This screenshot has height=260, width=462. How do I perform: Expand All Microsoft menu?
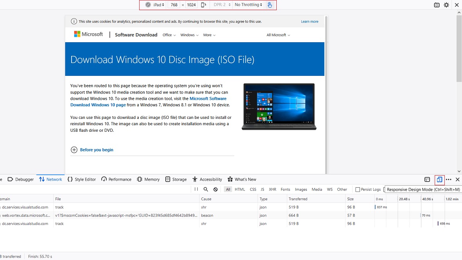278,35
